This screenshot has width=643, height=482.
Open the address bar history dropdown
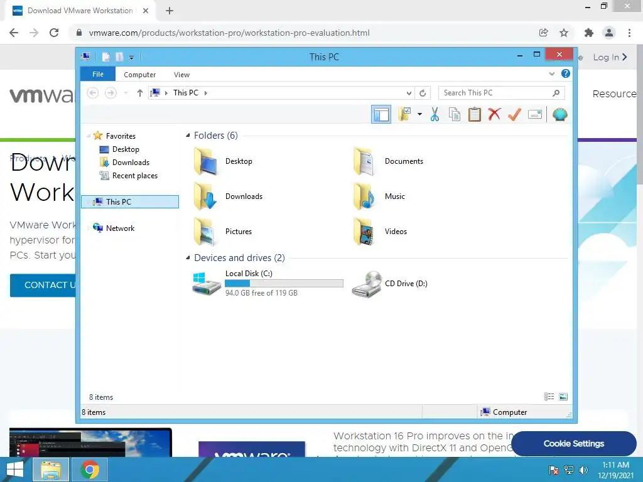click(409, 93)
